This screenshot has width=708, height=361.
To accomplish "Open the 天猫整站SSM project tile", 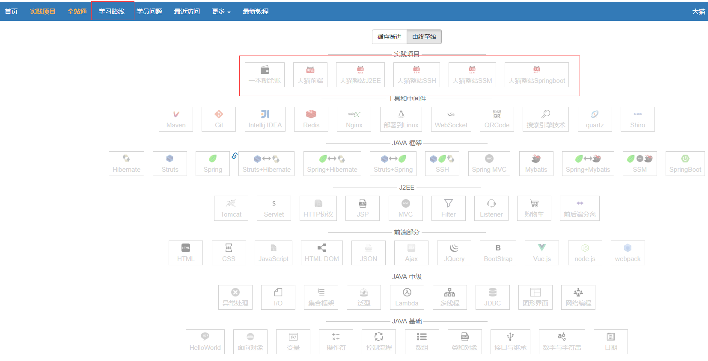I will [472, 75].
